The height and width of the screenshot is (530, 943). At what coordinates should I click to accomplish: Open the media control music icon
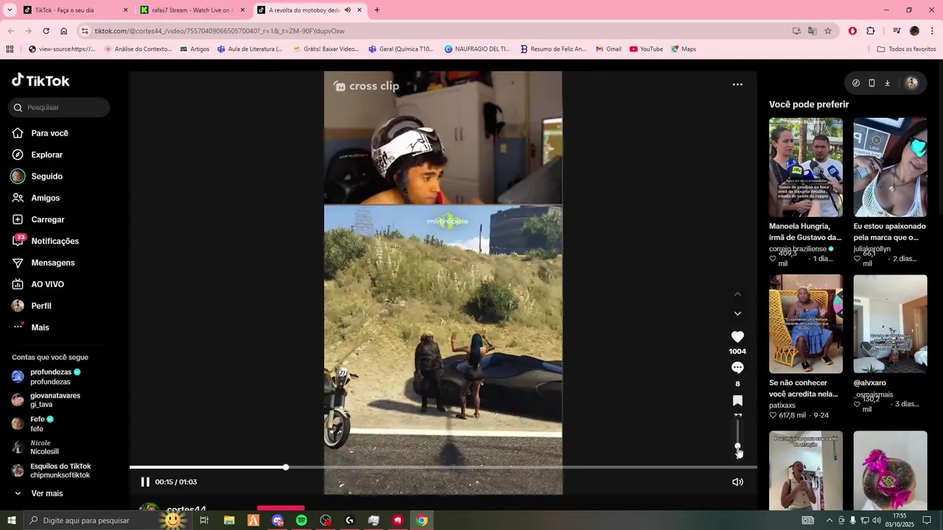coord(897,31)
